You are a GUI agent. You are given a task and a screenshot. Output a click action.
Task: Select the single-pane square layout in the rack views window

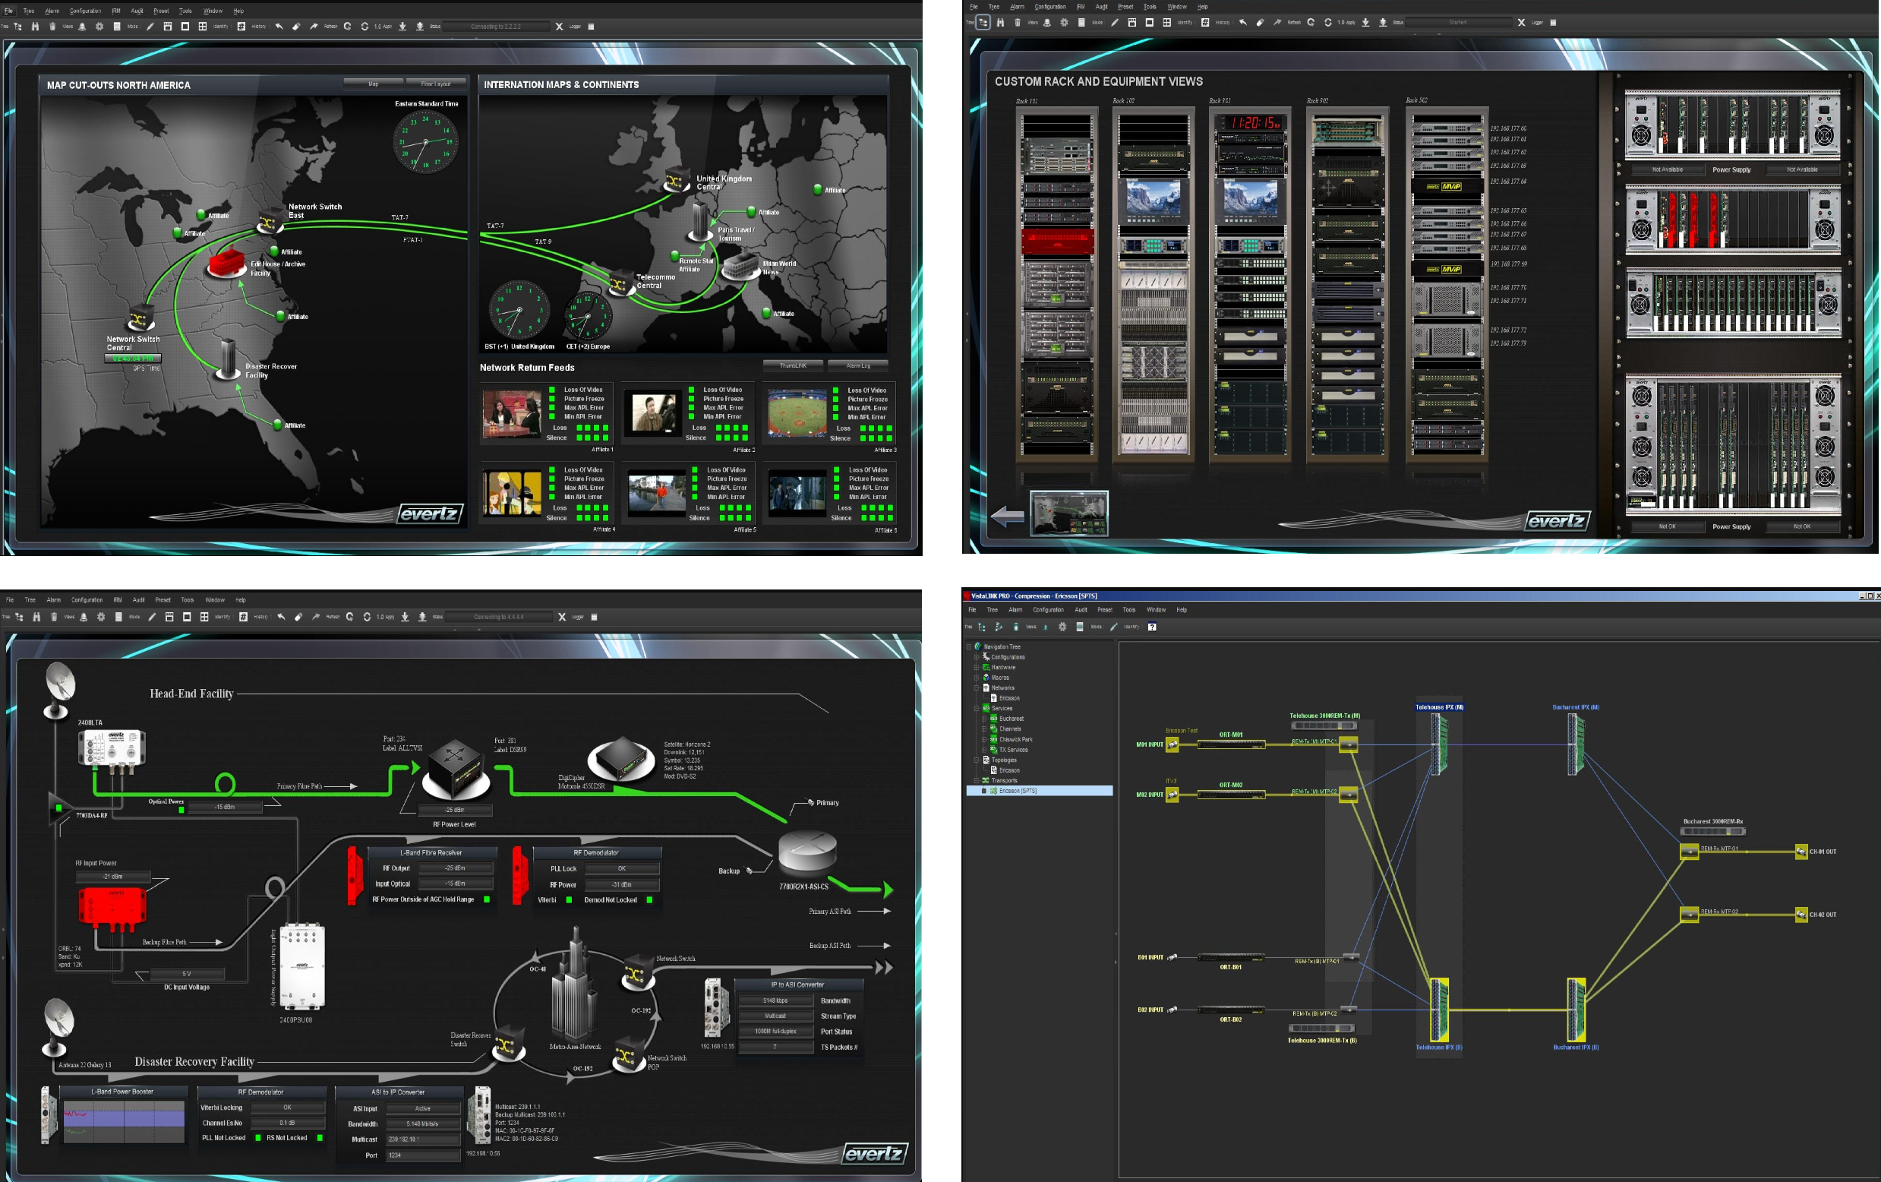pos(1150,23)
